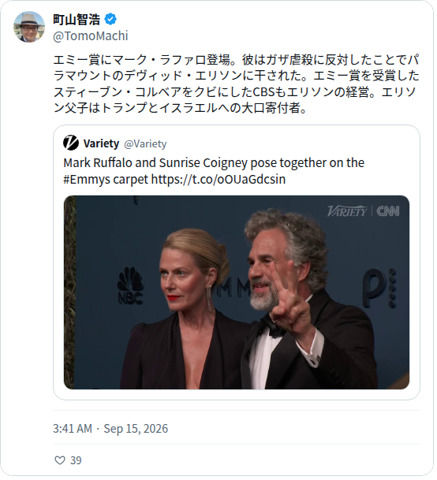
Task: Open the Variety logo avatar
Action: point(71,143)
